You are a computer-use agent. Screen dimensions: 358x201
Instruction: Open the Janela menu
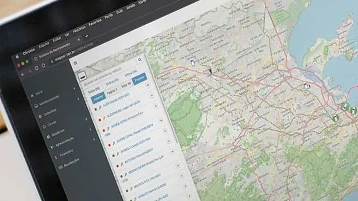131,7
